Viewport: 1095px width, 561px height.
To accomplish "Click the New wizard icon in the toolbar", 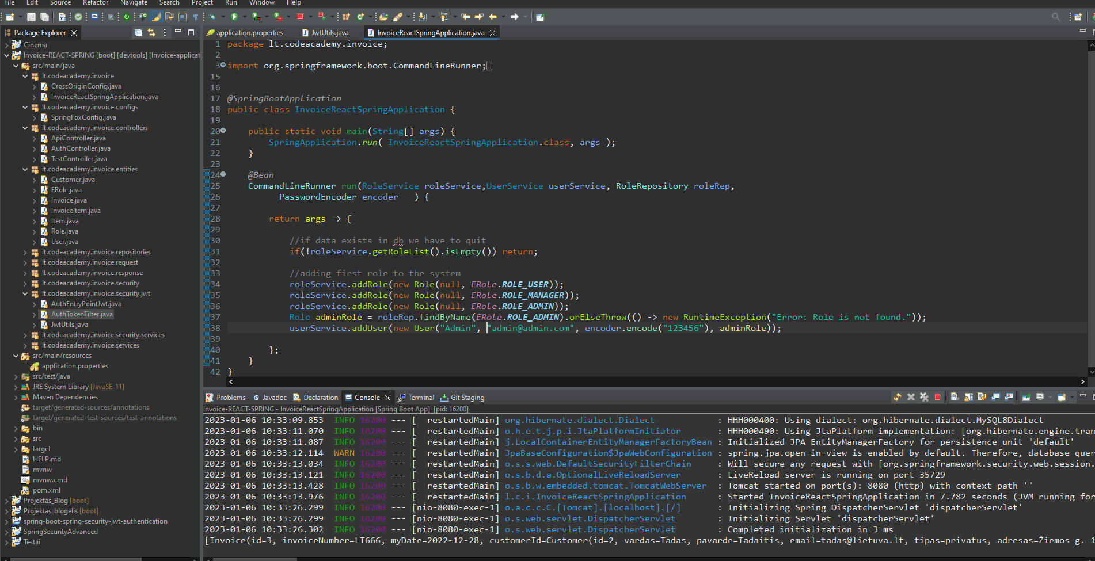I will [9, 16].
